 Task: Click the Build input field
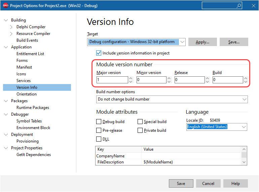228,80
